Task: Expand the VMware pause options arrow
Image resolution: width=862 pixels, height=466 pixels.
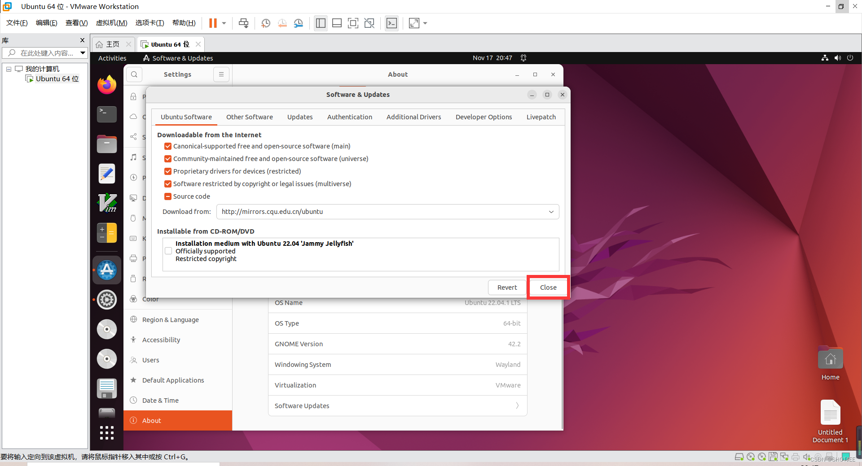Action: 224,23
